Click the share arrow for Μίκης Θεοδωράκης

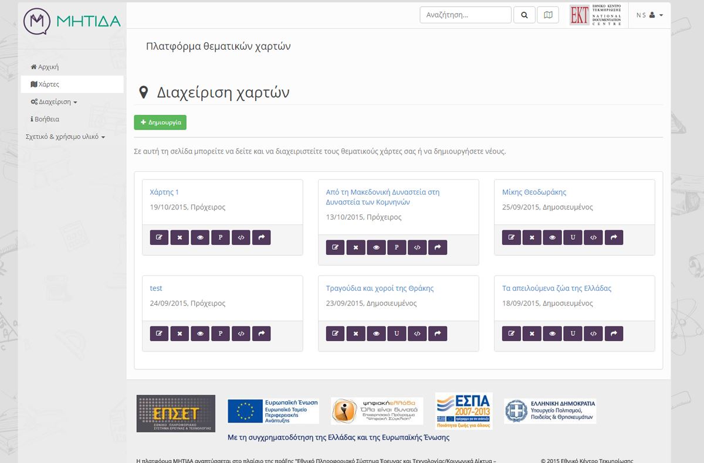[614, 237]
